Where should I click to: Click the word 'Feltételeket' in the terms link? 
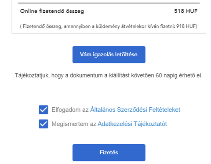[164, 109]
